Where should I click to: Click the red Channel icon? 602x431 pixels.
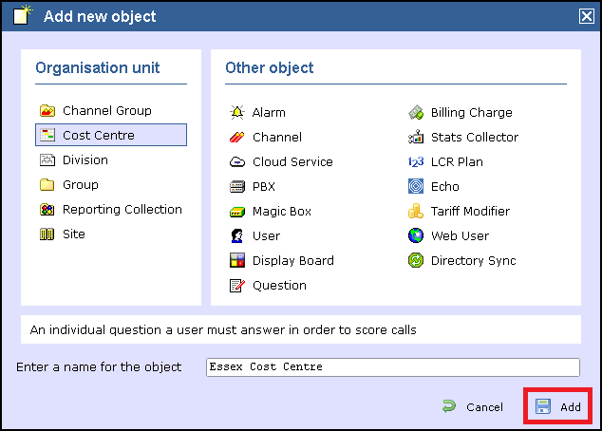point(236,137)
